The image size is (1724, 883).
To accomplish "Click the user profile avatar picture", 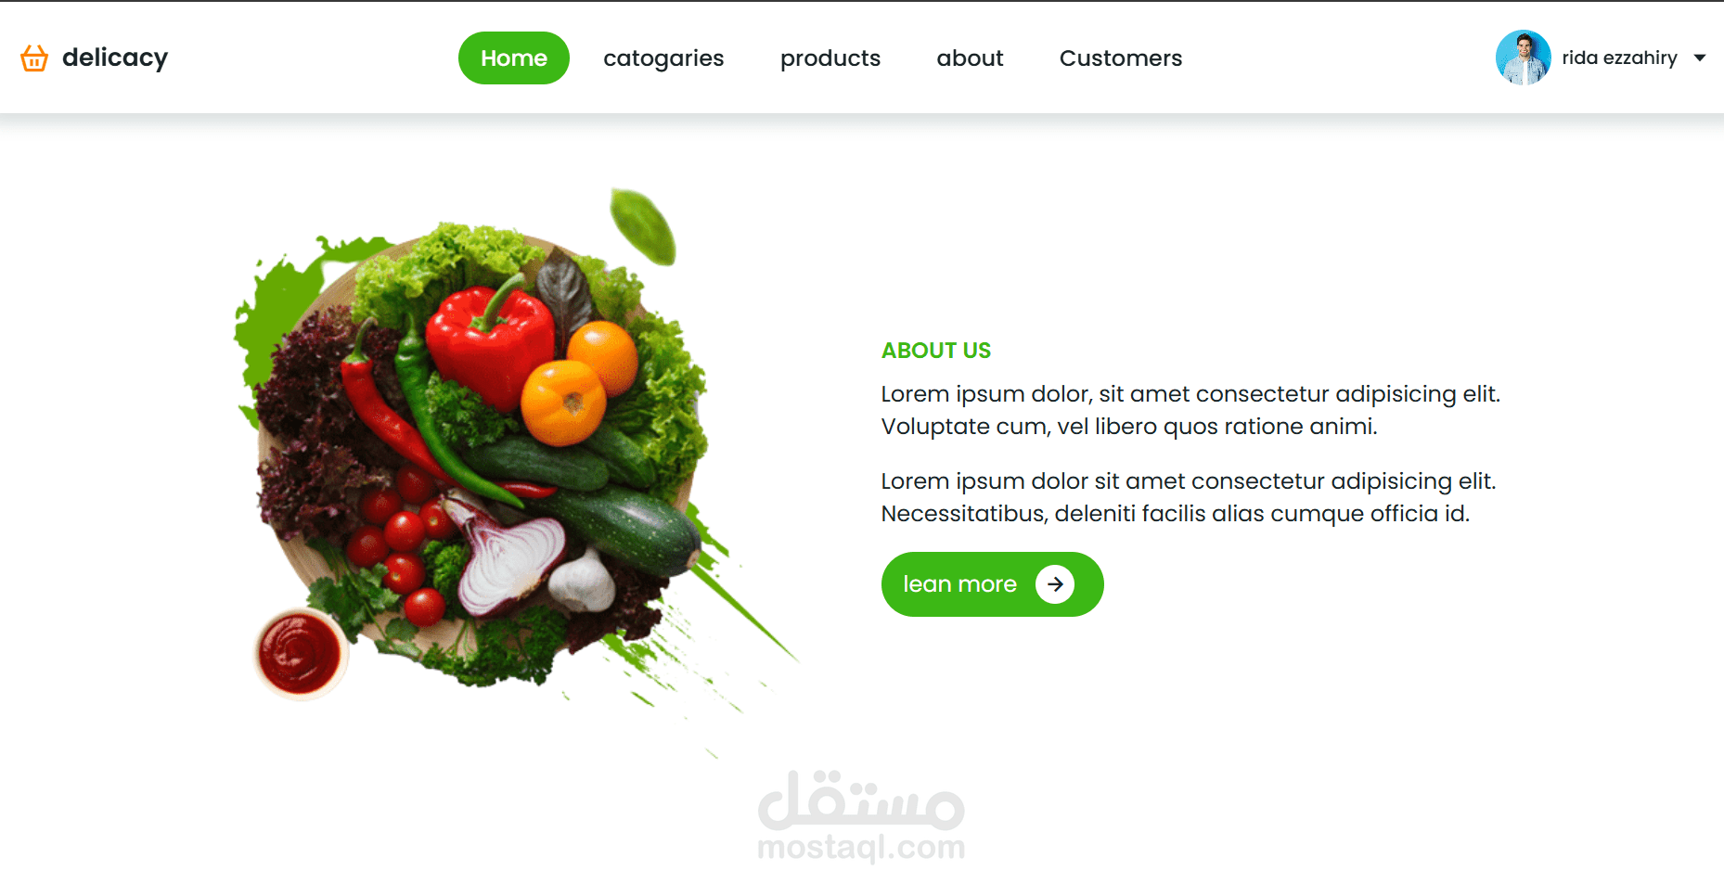I will [1523, 58].
